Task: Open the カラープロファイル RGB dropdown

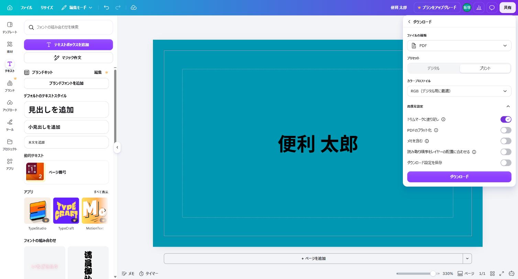Action: coord(459,91)
